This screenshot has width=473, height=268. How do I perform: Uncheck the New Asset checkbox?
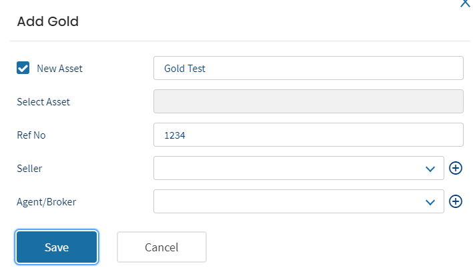tap(23, 68)
